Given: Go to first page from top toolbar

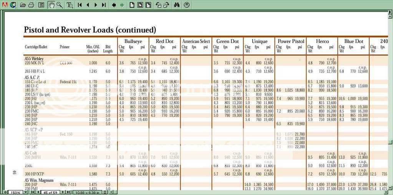Looking at the screenshot, I should 80,5.
